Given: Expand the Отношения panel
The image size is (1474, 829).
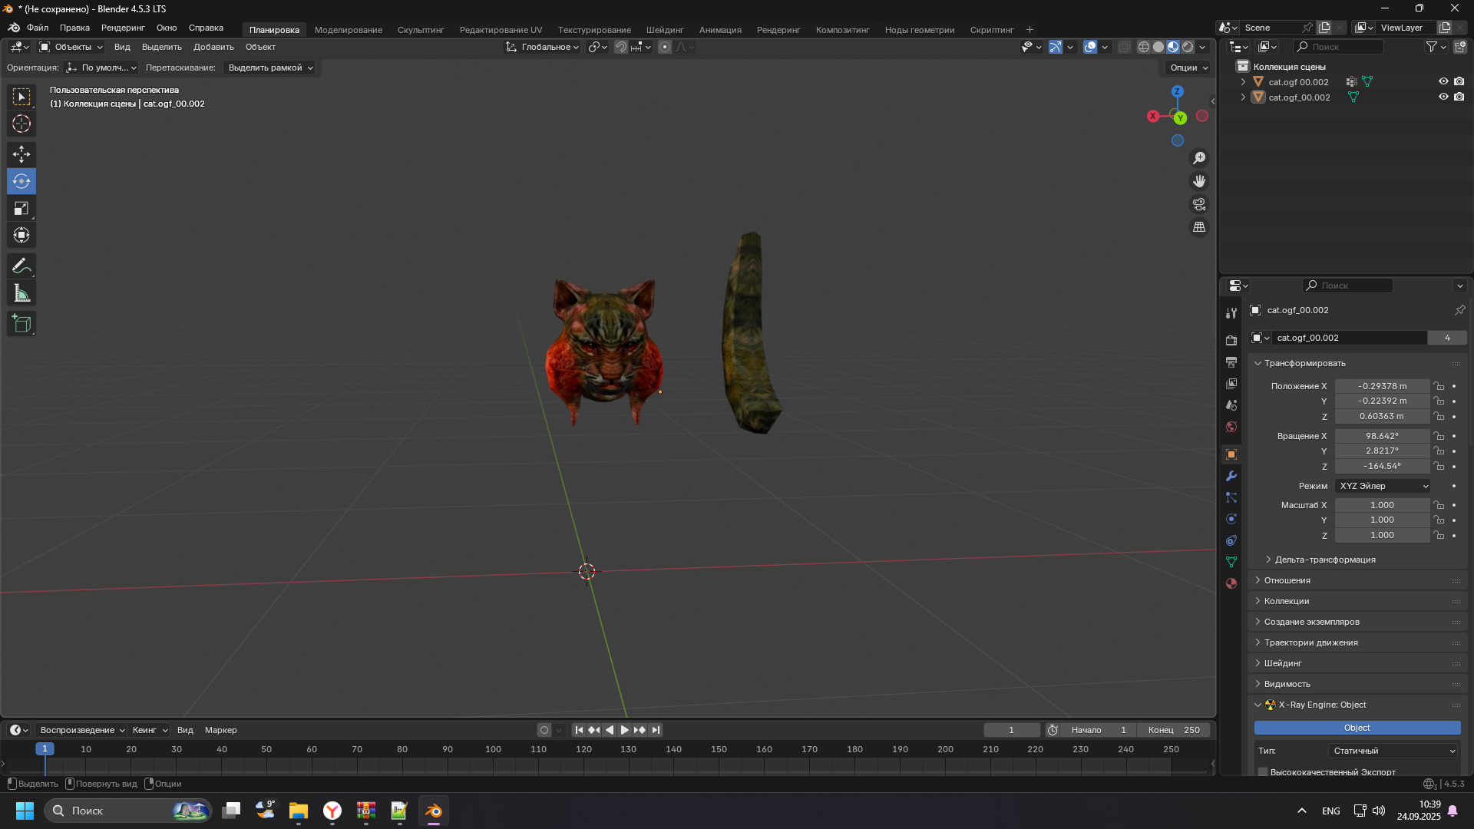Looking at the screenshot, I should click(x=1287, y=580).
